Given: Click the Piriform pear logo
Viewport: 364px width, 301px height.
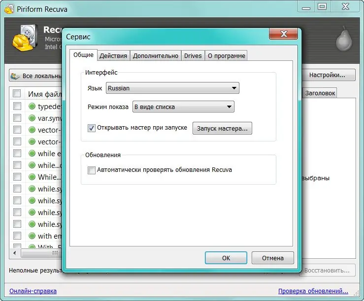Looking at the screenshot, I should 344,38.
